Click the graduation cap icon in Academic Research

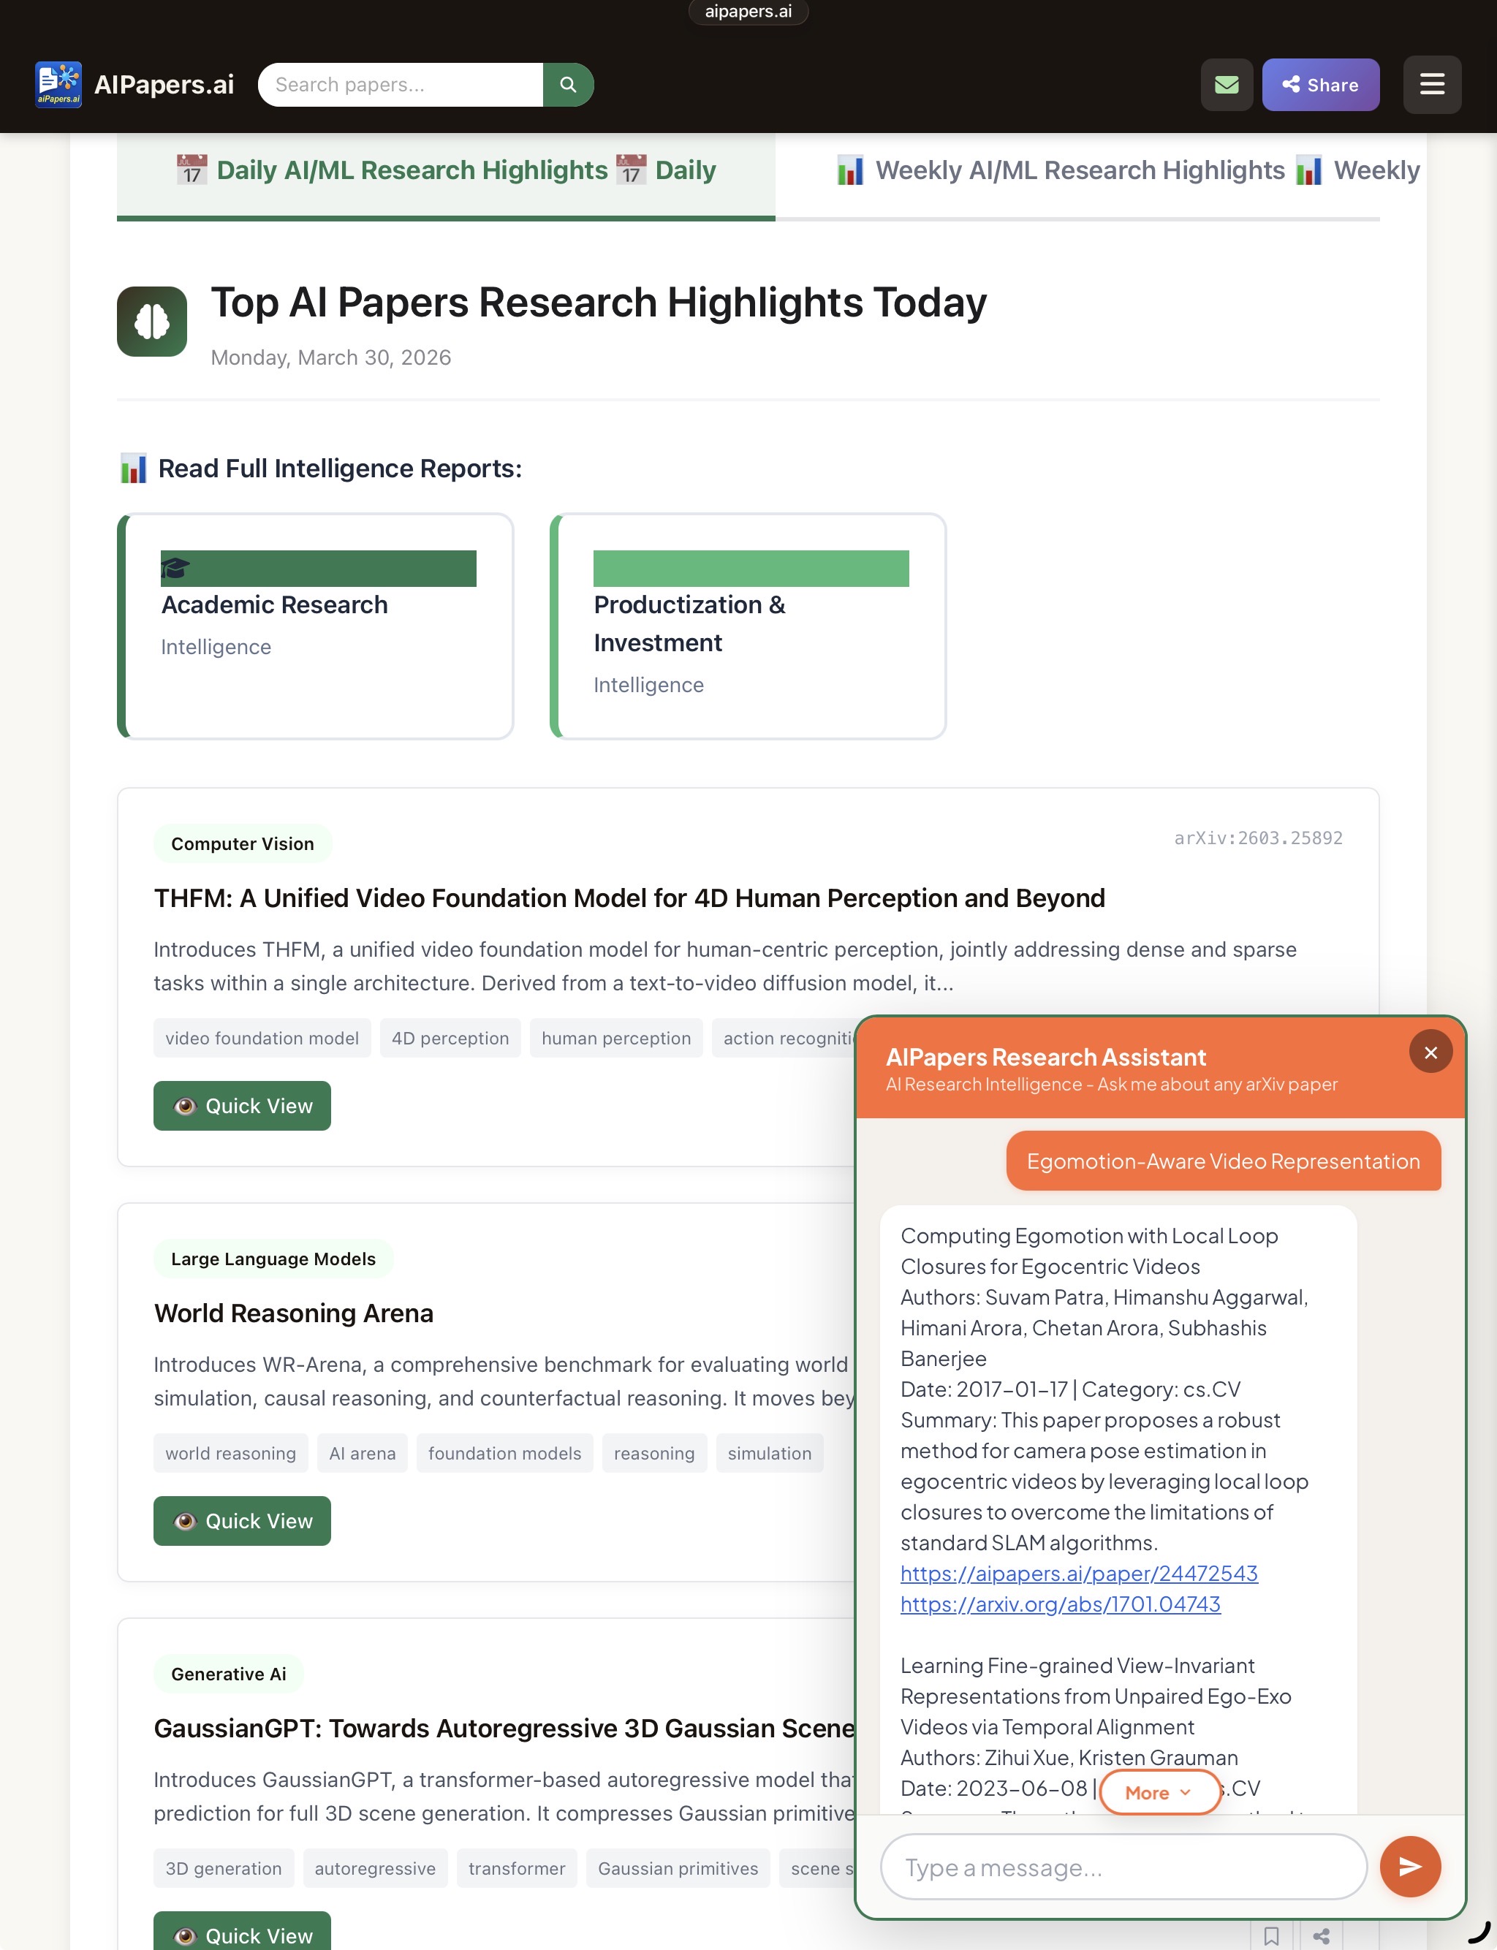pos(175,569)
